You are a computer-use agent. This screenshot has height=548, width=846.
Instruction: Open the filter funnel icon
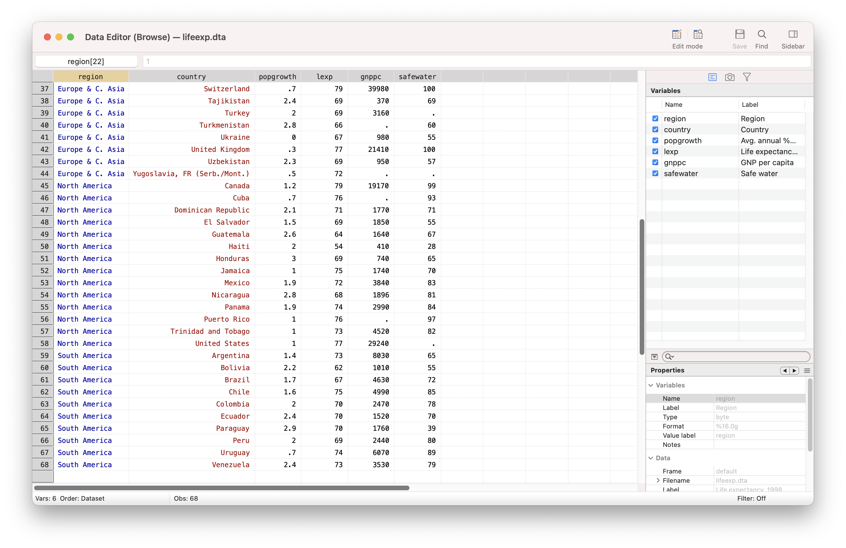click(747, 77)
